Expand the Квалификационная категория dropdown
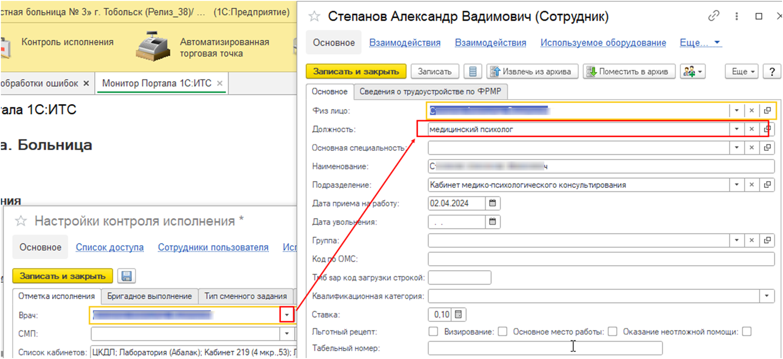This screenshot has height=359, width=783. tap(767, 296)
